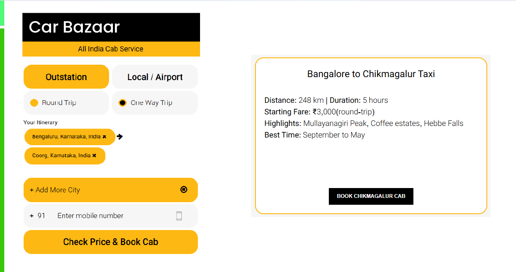The height and width of the screenshot is (272, 516).
Task: Click the All India Cab Service banner
Action: tap(111, 49)
